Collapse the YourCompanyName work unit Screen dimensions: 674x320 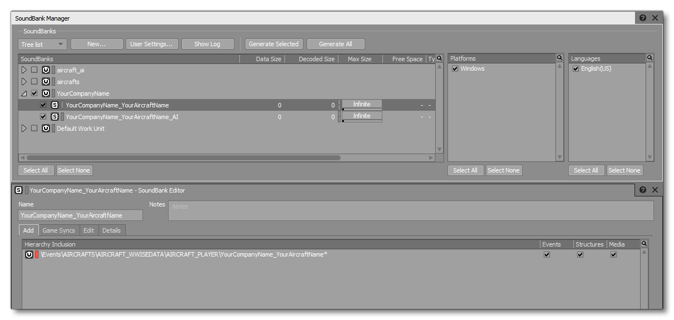[x=24, y=93]
